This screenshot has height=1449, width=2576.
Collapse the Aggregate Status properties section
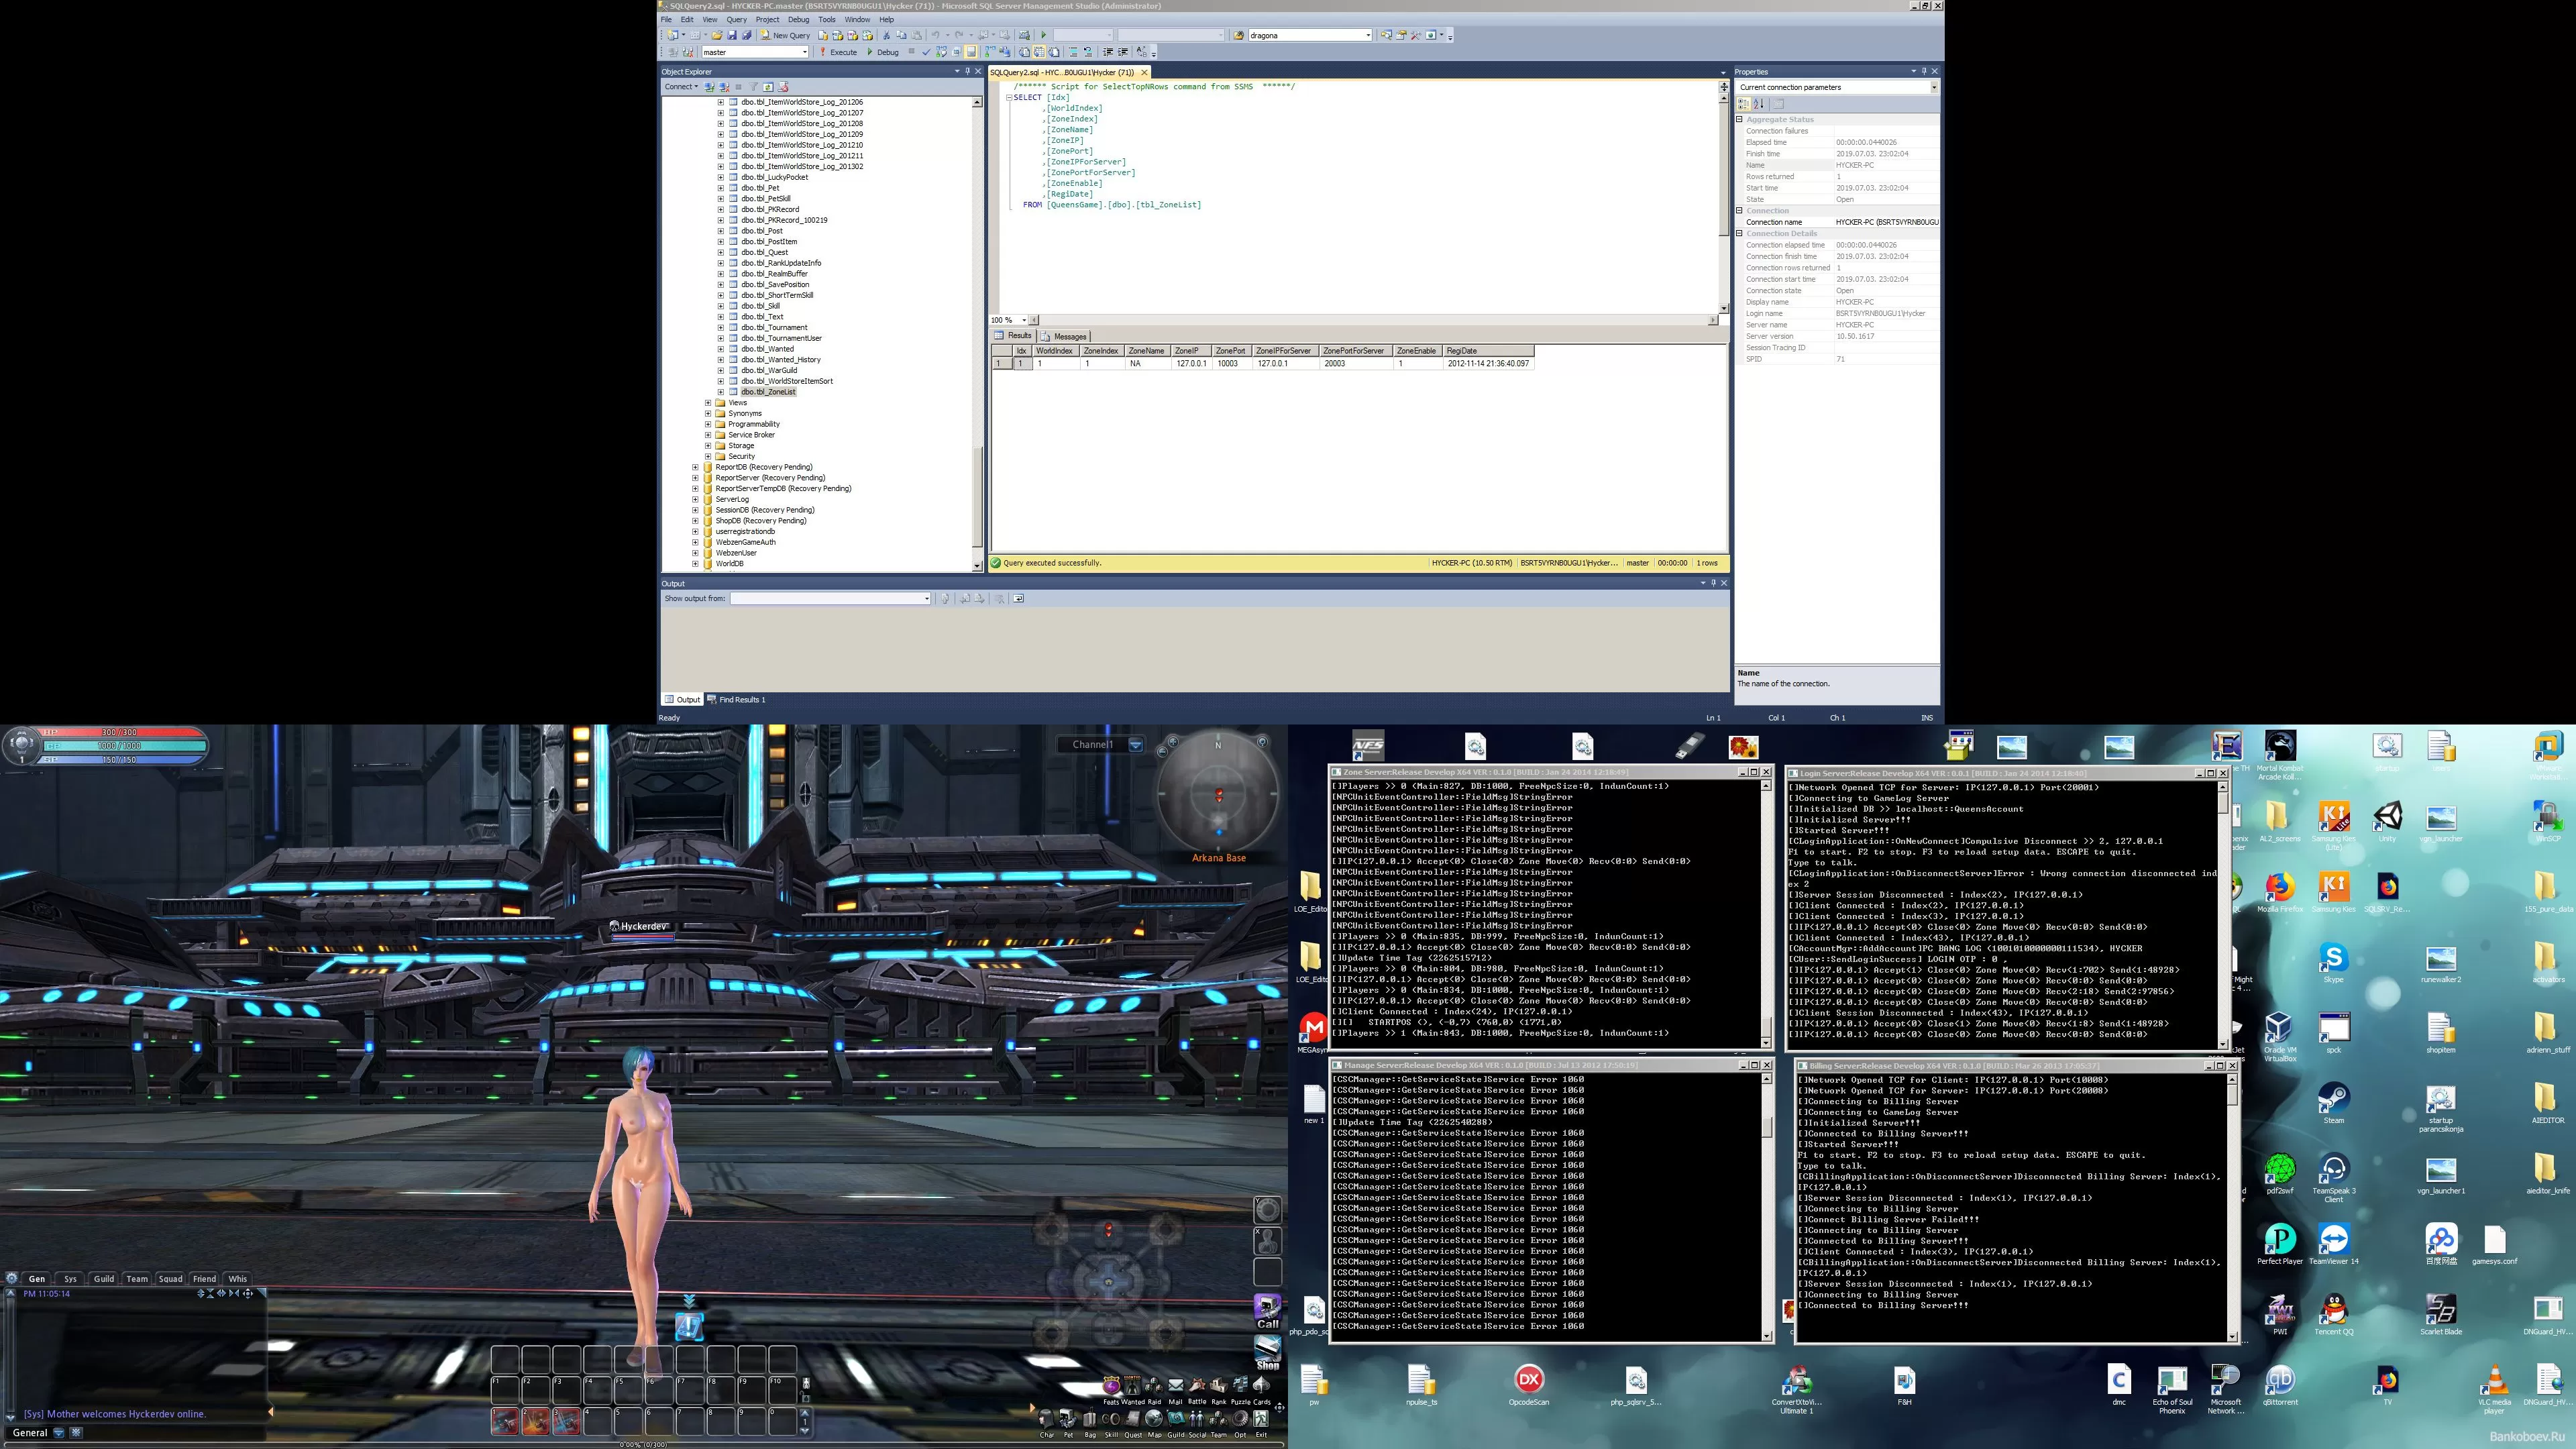1739,119
